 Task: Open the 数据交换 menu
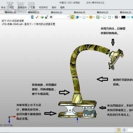pos(22,7)
